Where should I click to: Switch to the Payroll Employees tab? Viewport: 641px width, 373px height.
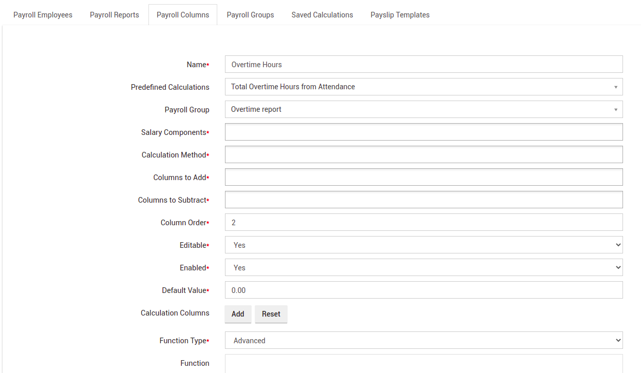tap(43, 15)
